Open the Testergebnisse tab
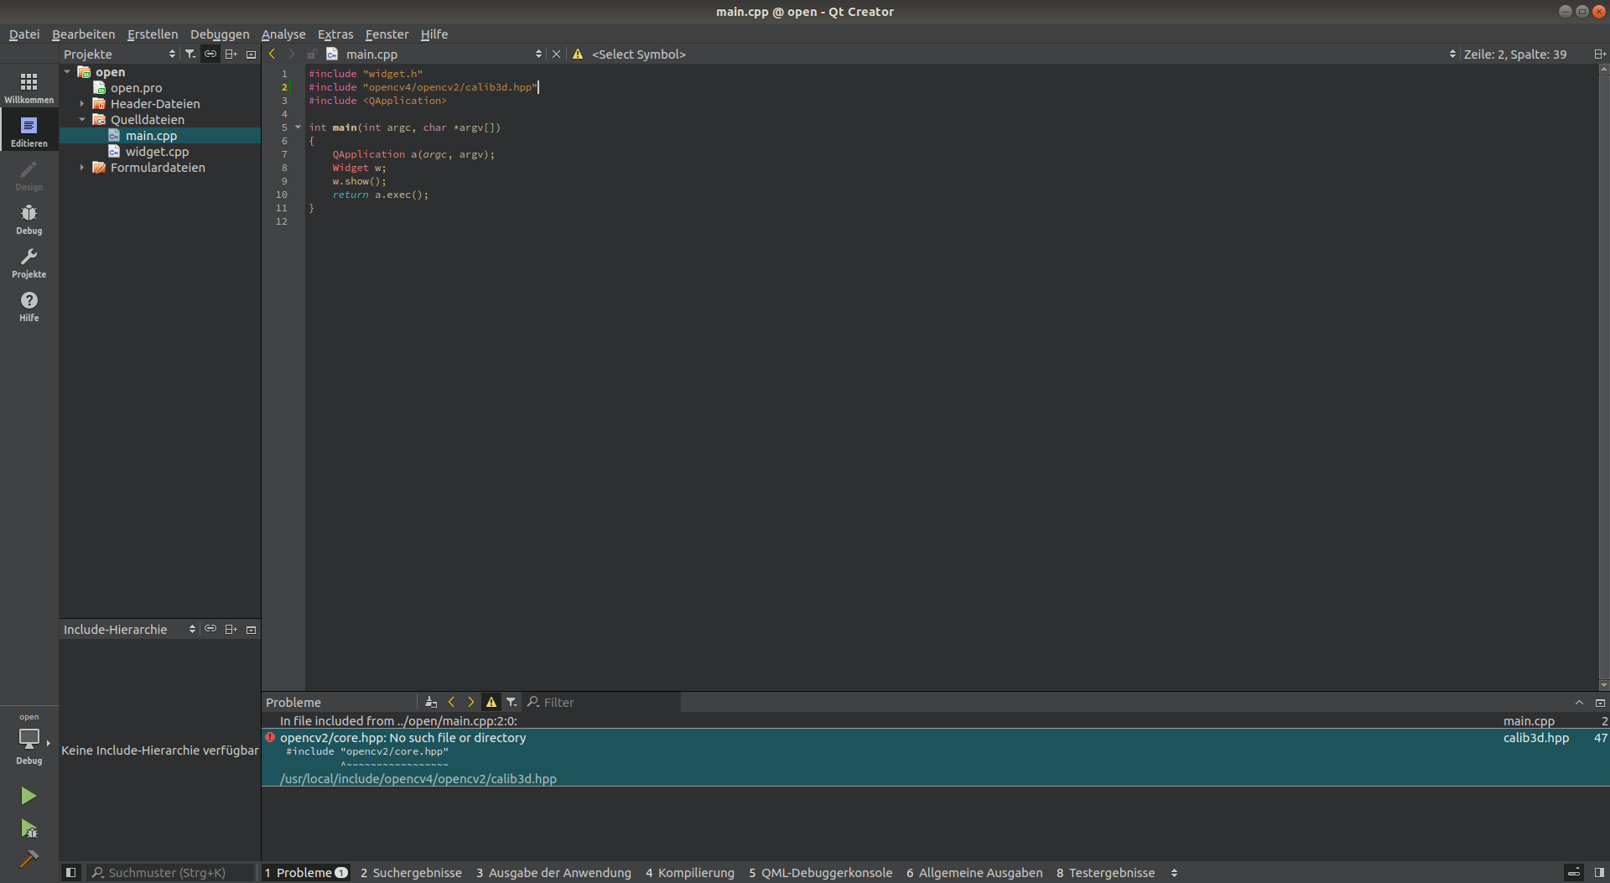1610x883 pixels. 1105,872
